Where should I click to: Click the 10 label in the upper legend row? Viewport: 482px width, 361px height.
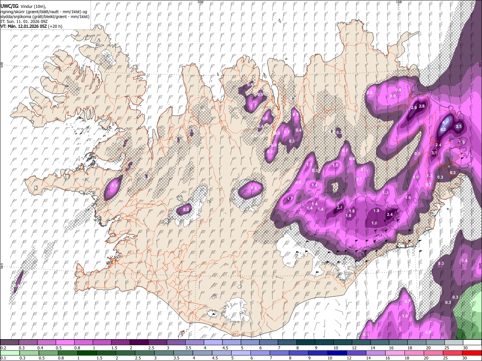(x=336, y=348)
